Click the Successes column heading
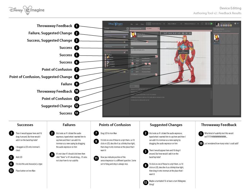This screenshot has height=193, width=250. 25,125
